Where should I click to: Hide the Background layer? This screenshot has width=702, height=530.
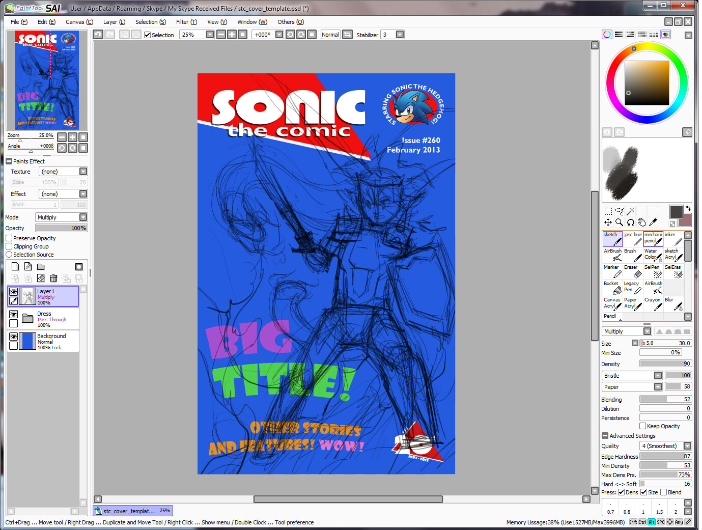tap(14, 337)
